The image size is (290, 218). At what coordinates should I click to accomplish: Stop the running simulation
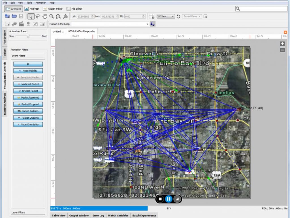tap(160, 199)
